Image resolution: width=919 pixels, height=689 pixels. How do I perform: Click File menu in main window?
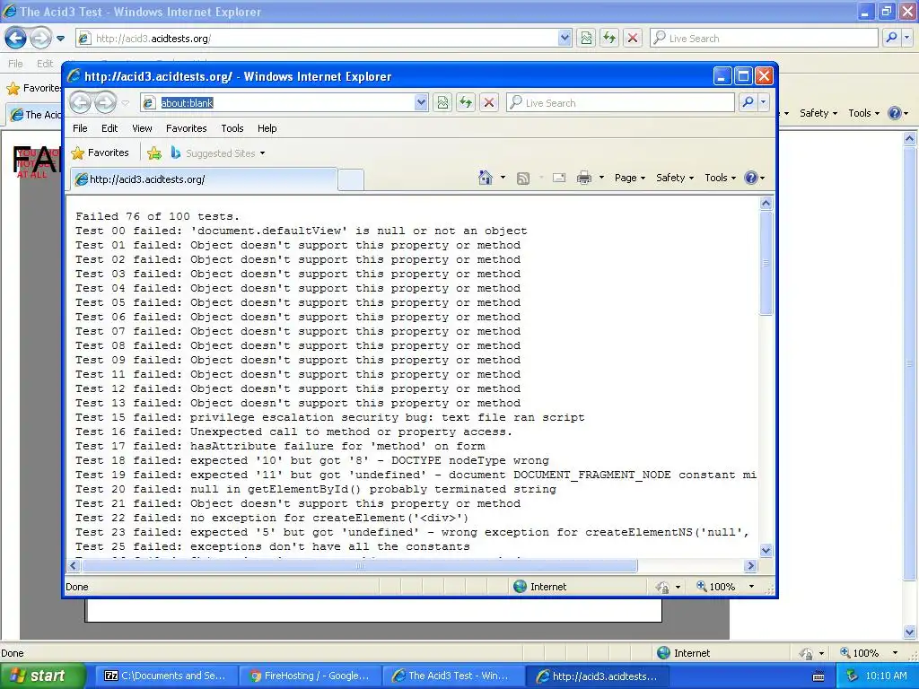(15, 64)
